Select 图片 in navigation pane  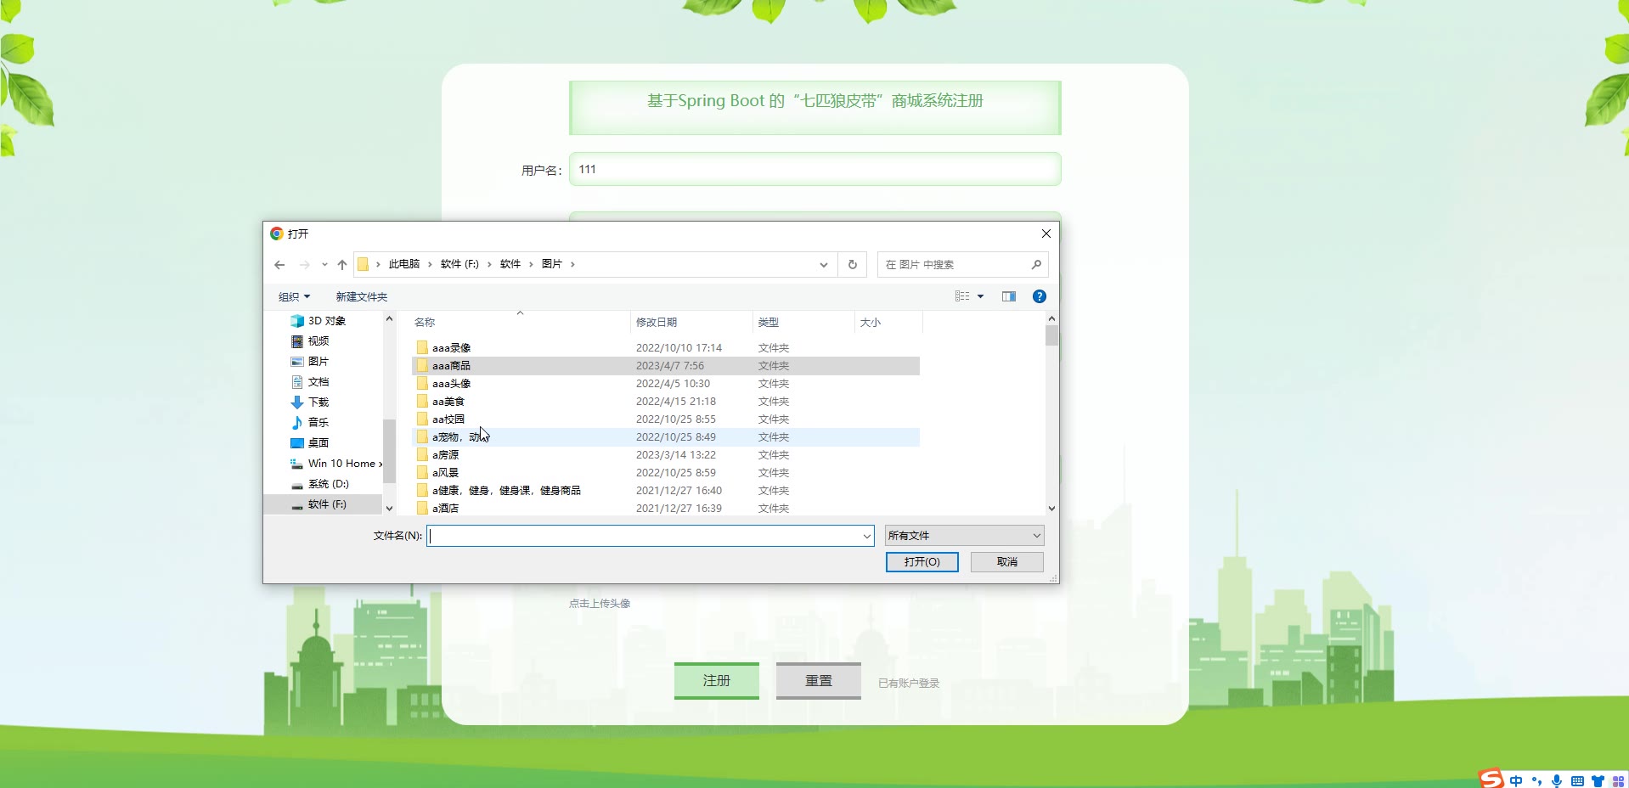[318, 362]
